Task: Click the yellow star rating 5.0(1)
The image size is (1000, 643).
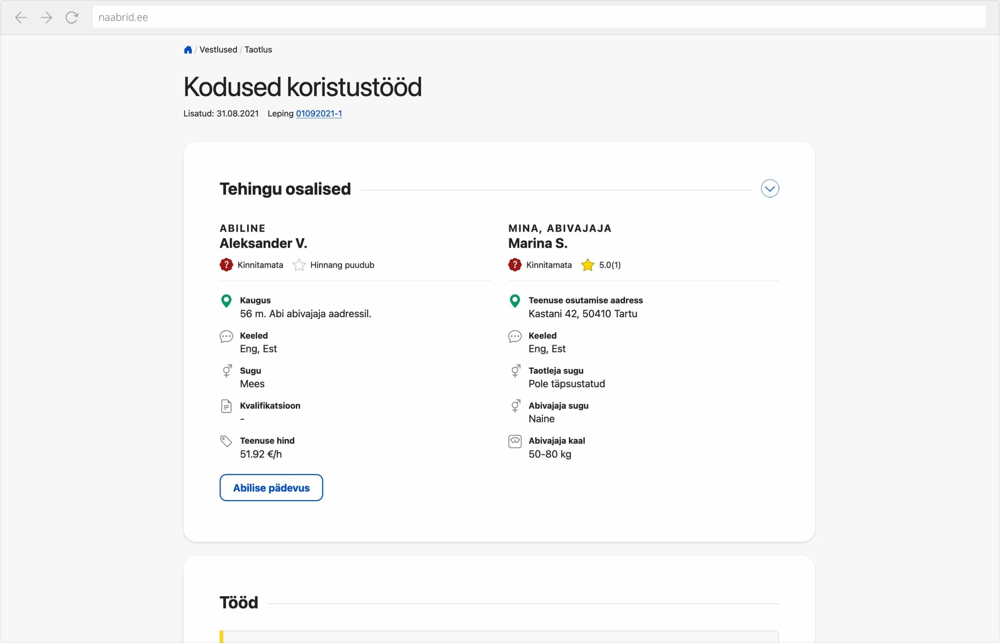Action: [x=587, y=265]
